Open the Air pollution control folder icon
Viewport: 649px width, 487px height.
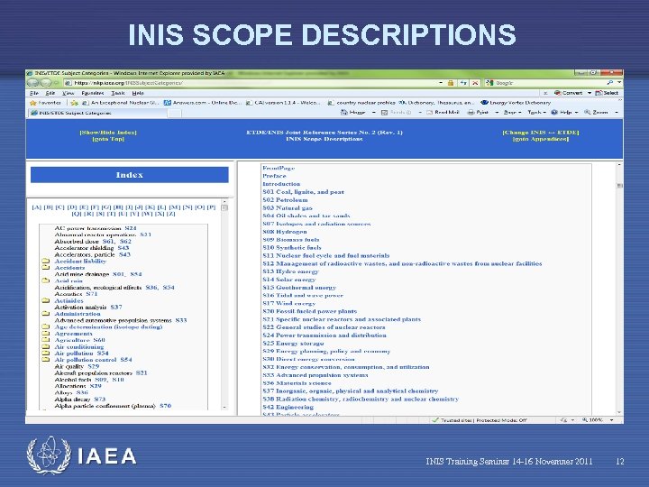coord(46,360)
